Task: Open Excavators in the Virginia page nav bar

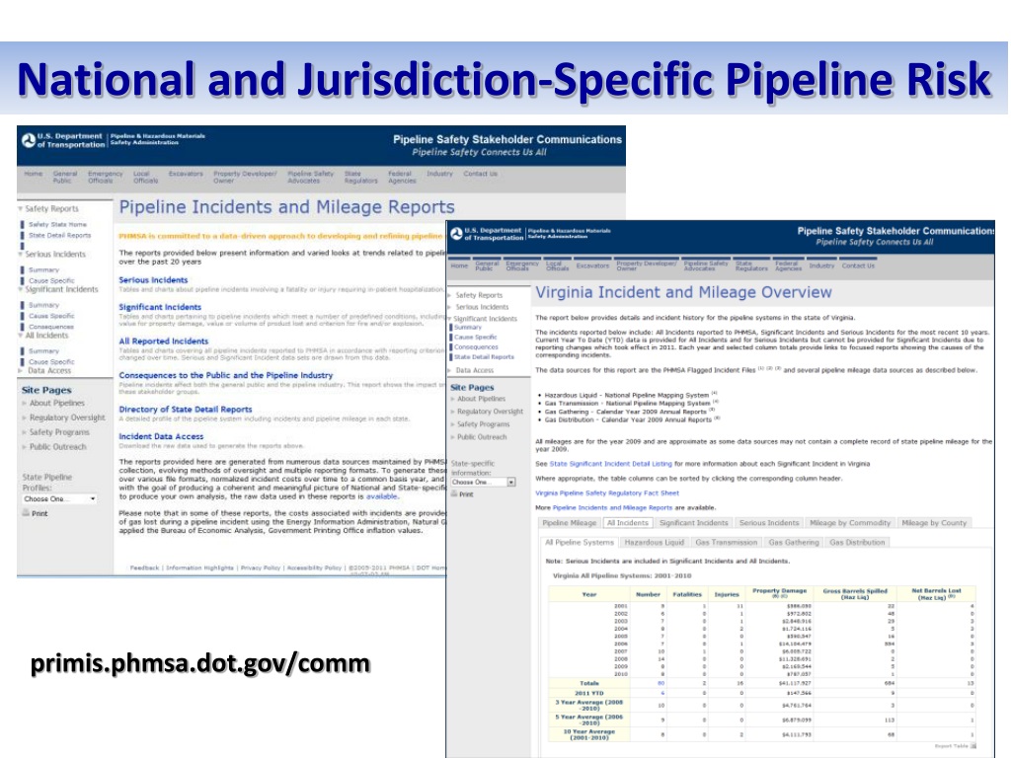Action: pos(592,265)
